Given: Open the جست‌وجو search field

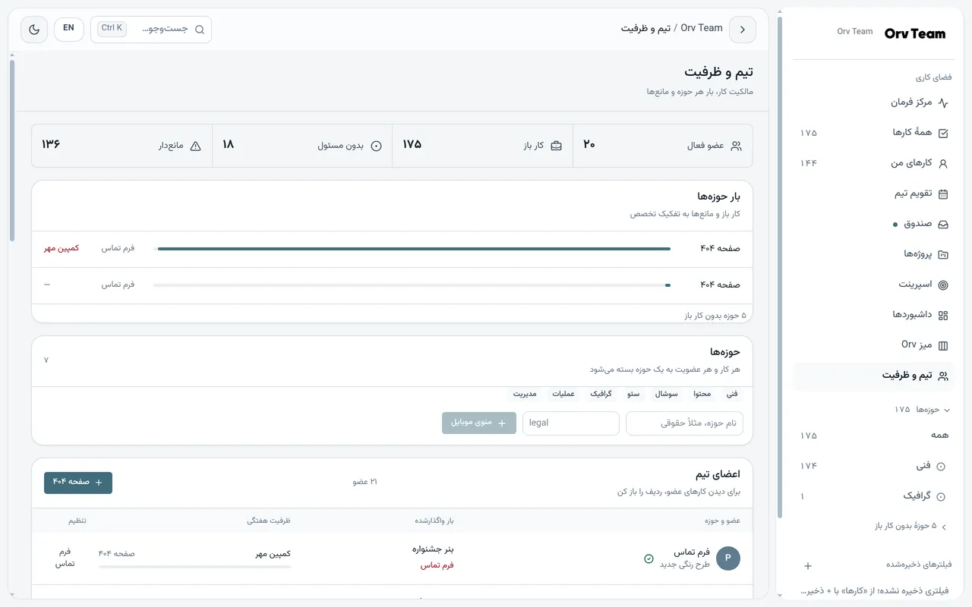Looking at the screenshot, I should [x=151, y=30].
